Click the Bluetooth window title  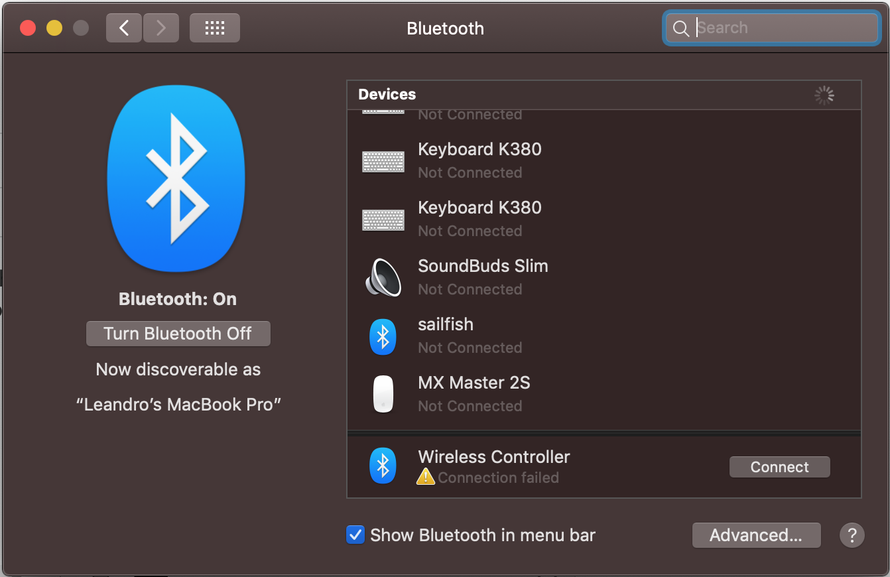(445, 29)
